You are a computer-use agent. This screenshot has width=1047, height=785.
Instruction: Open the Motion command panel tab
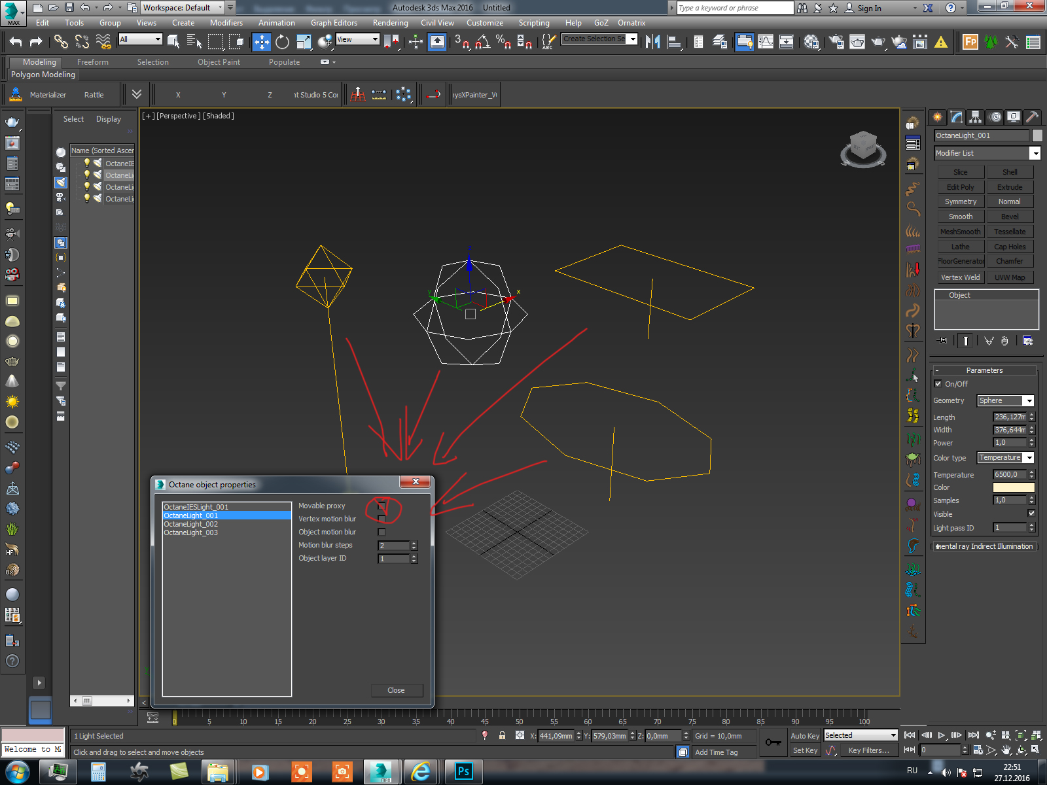pos(995,117)
